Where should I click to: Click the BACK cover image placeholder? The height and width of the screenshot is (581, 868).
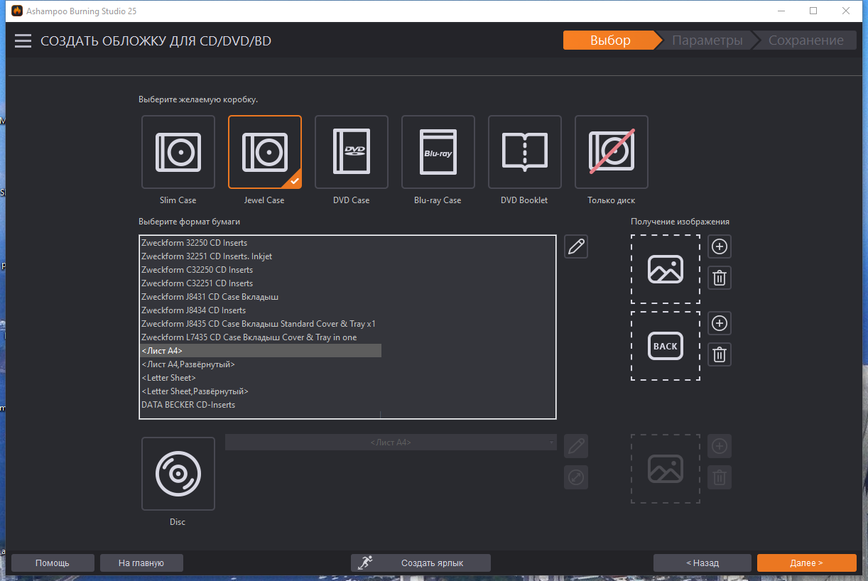point(666,346)
